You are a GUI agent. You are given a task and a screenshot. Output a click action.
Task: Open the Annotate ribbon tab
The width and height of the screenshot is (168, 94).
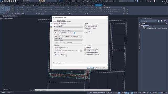[12, 5]
